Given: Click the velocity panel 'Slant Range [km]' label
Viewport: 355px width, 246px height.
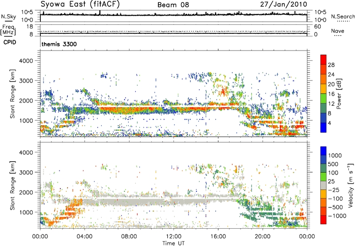Looking at the screenshot, I should pos(13,185).
